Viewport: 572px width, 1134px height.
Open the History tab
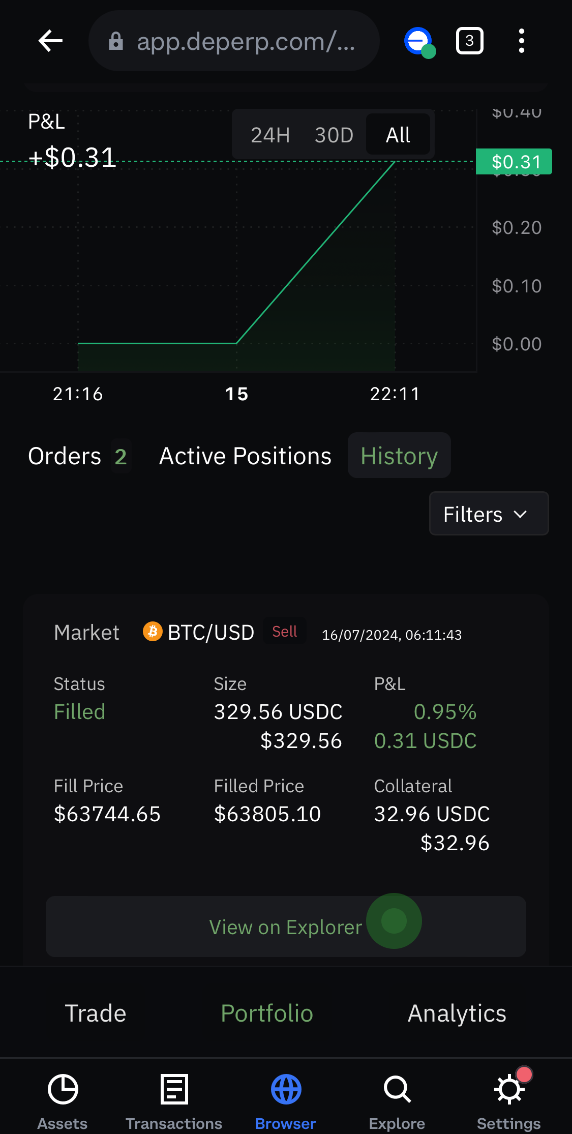(x=399, y=456)
